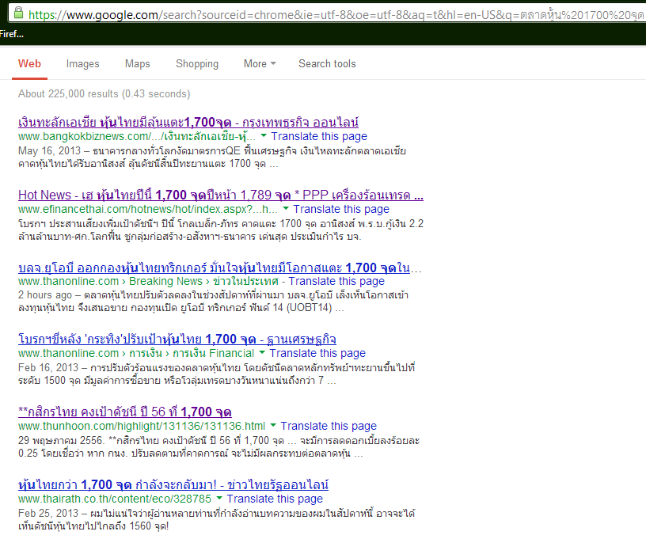Open the 'Hot News' efinancethai result title
This screenshot has width=646, height=539.
221,195
